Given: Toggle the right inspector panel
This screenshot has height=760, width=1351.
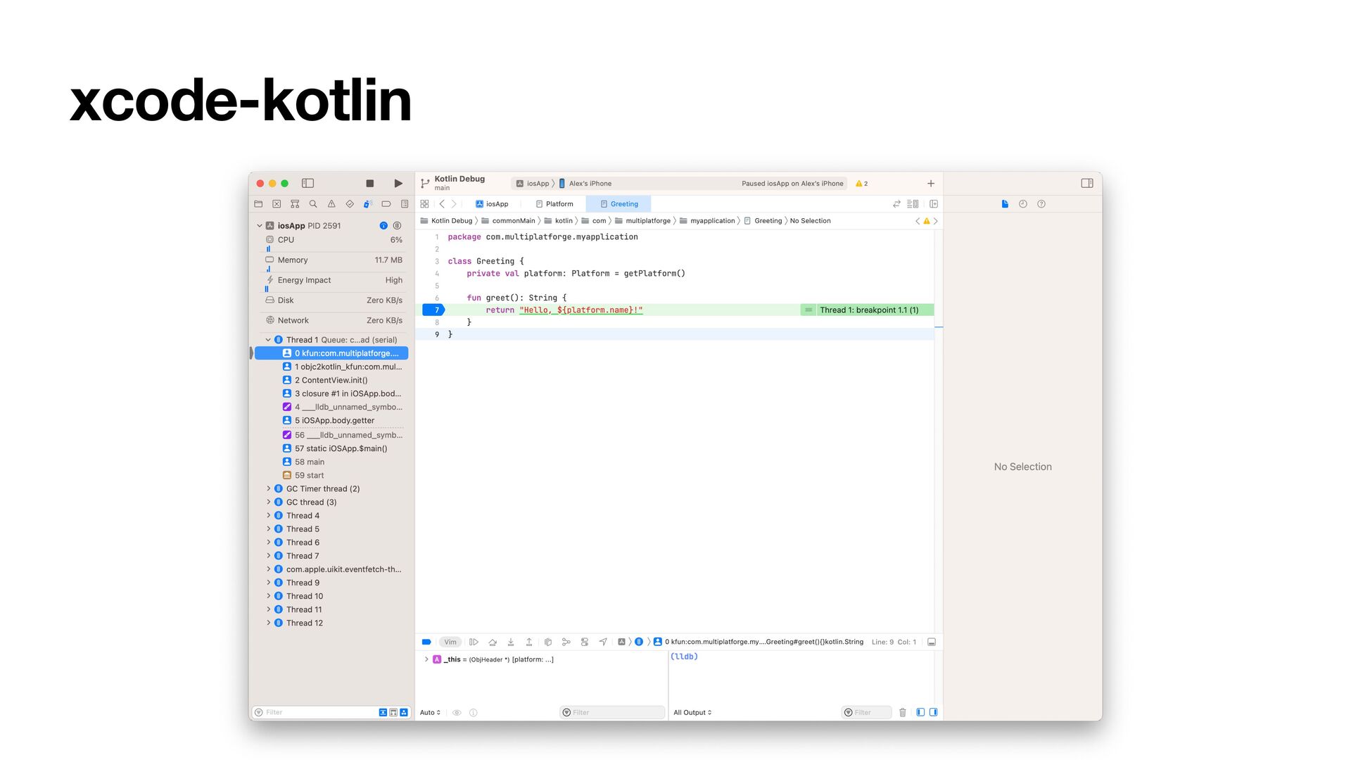Looking at the screenshot, I should 1087,184.
